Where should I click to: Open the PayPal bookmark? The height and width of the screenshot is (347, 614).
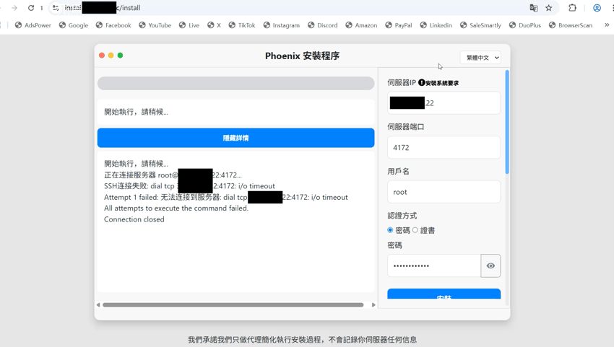tap(399, 25)
